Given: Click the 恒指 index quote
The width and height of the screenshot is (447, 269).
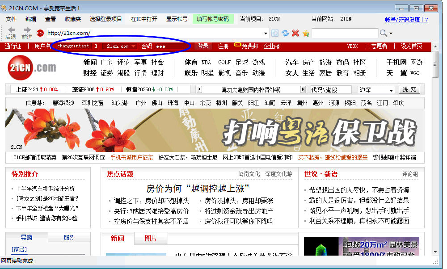Looking at the screenshot, I should click(x=150, y=89).
